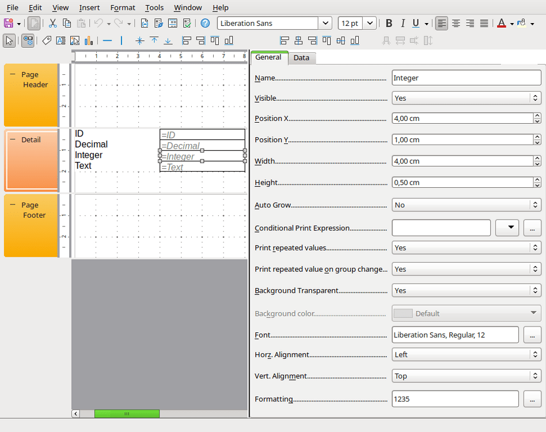Click the Formatting browse button

click(x=532, y=399)
